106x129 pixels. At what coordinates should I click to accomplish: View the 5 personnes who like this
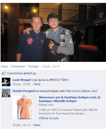coord(15,73)
